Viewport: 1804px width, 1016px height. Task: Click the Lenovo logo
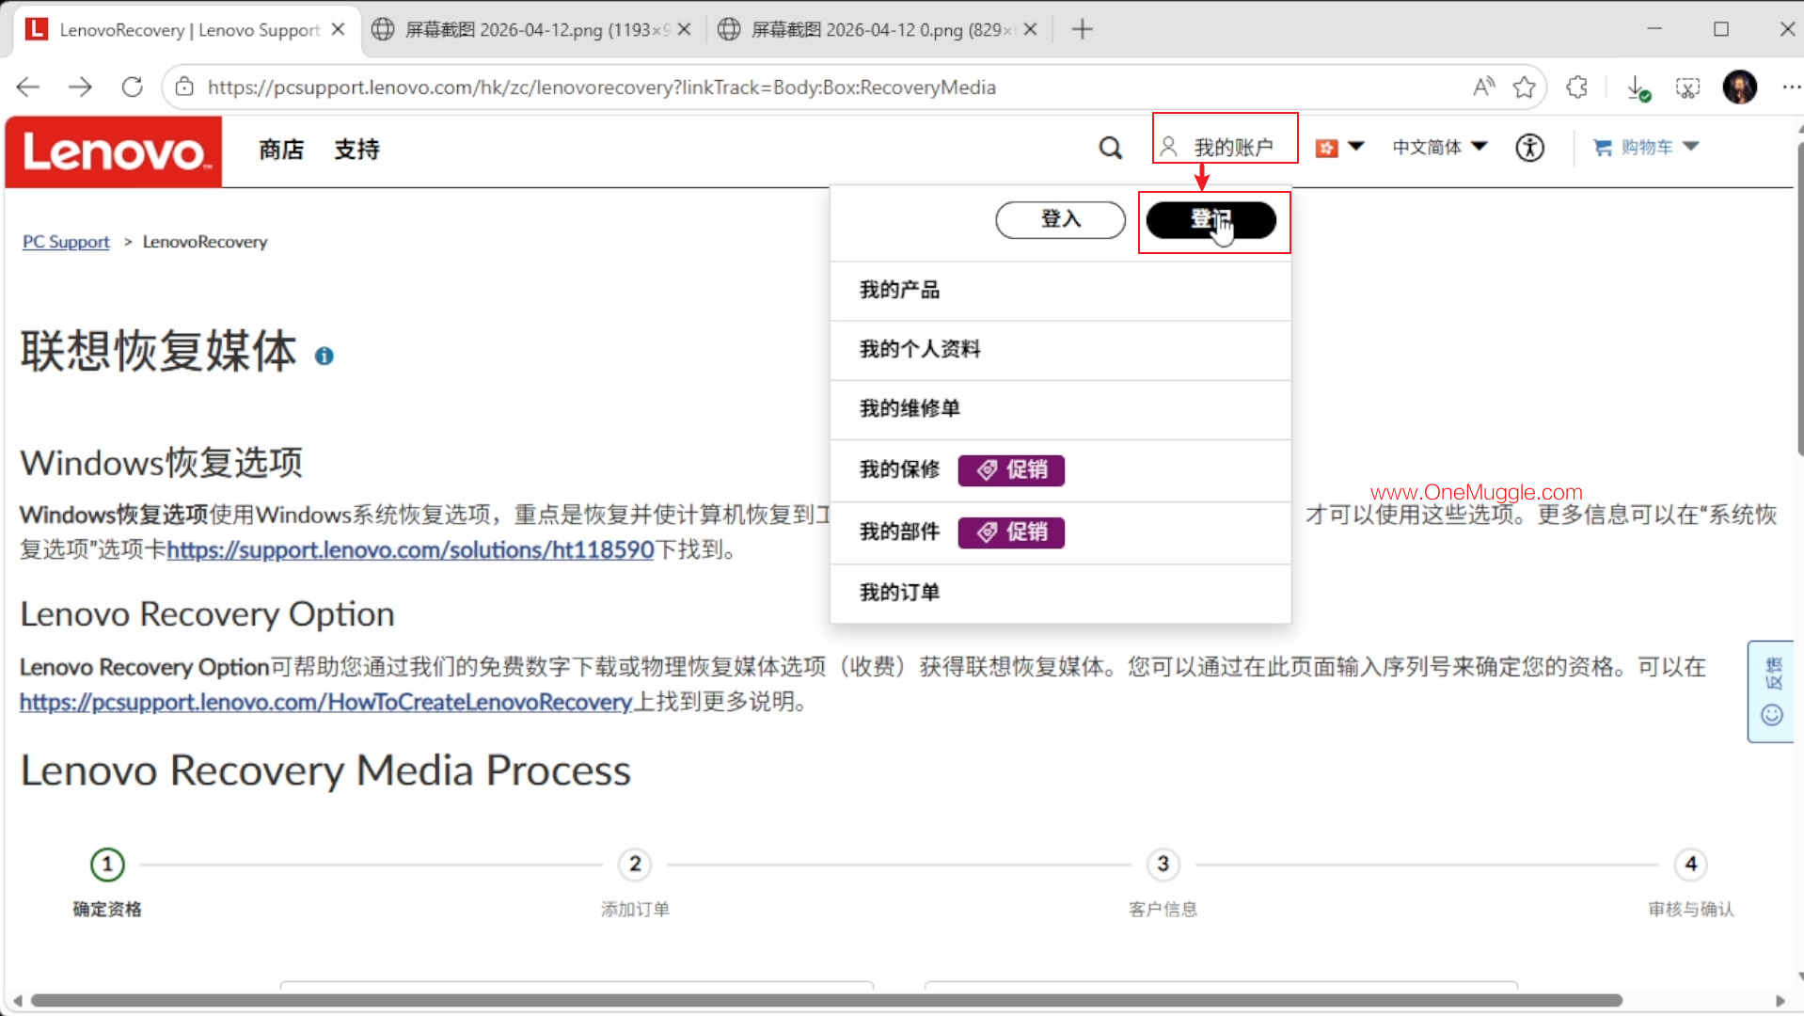pyautogui.click(x=114, y=151)
